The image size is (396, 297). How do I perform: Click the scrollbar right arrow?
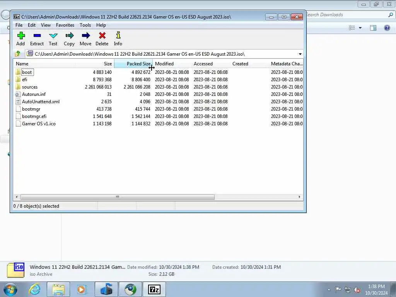coord(300,197)
